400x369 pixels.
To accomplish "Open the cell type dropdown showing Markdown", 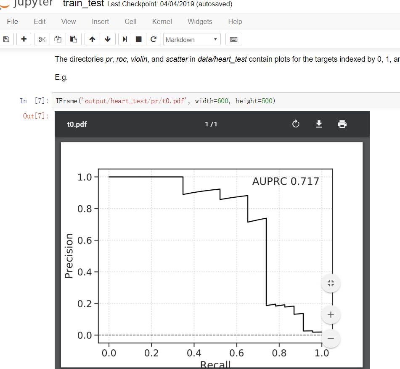I will [x=192, y=39].
